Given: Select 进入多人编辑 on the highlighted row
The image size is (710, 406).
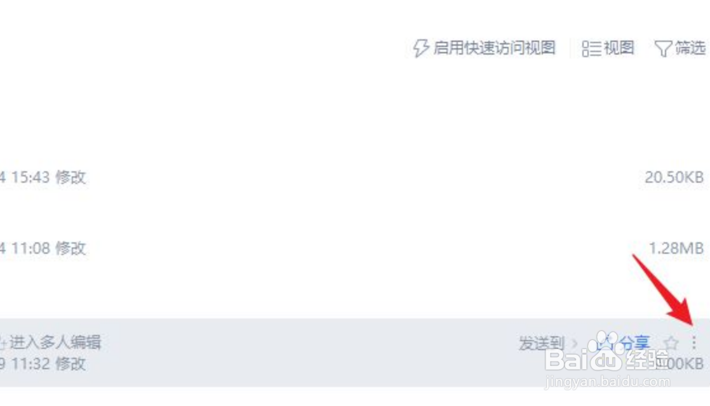Looking at the screenshot, I should pyautogui.click(x=55, y=343).
